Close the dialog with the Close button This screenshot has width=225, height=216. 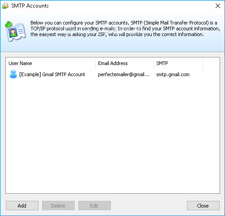click(203, 206)
